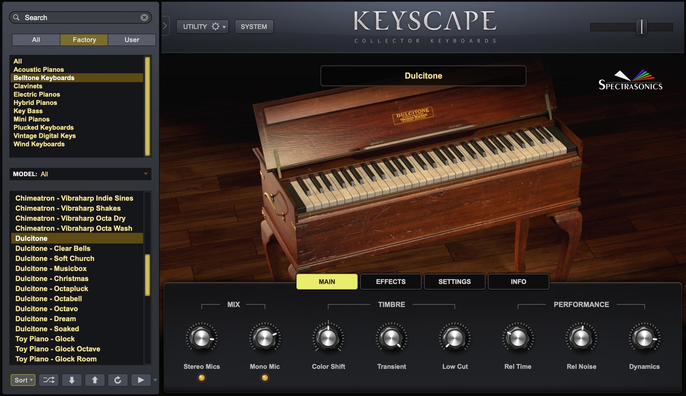
Task: Open the Dulcitone patch name display
Action: (x=423, y=76)
